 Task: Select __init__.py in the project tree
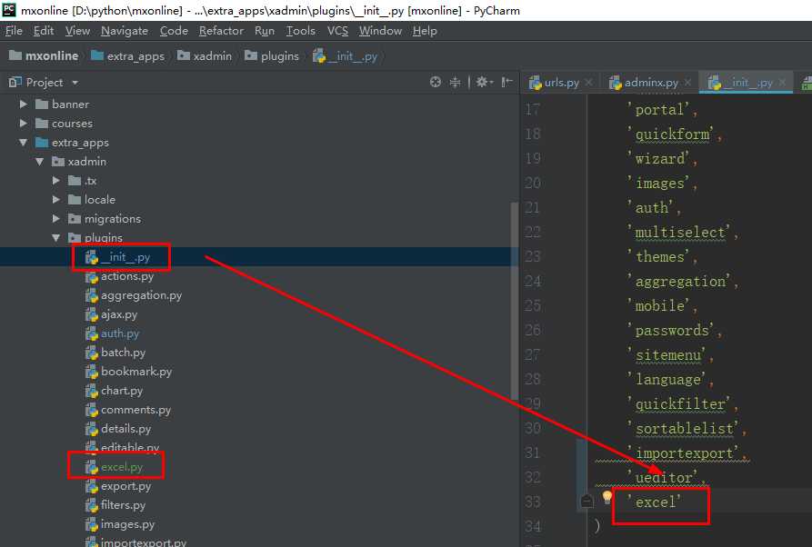118,257
